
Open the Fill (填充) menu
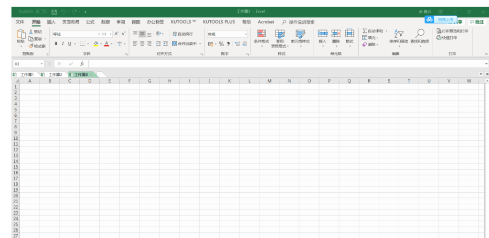370,38
